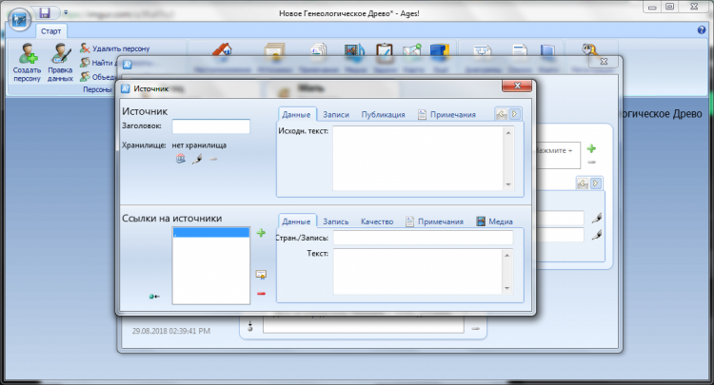Click the left tab-scroll arrow in Источник dialog
The height and width of the screenshot is (385, 714).
point(502,114)
